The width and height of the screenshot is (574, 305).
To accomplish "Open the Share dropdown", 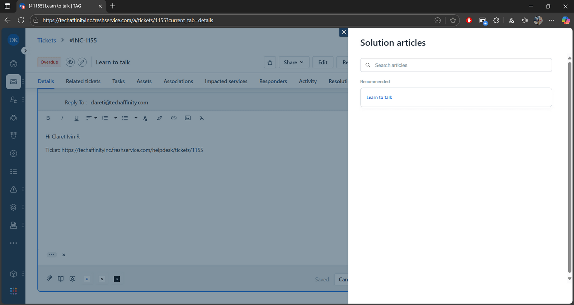I will point(293,62).
